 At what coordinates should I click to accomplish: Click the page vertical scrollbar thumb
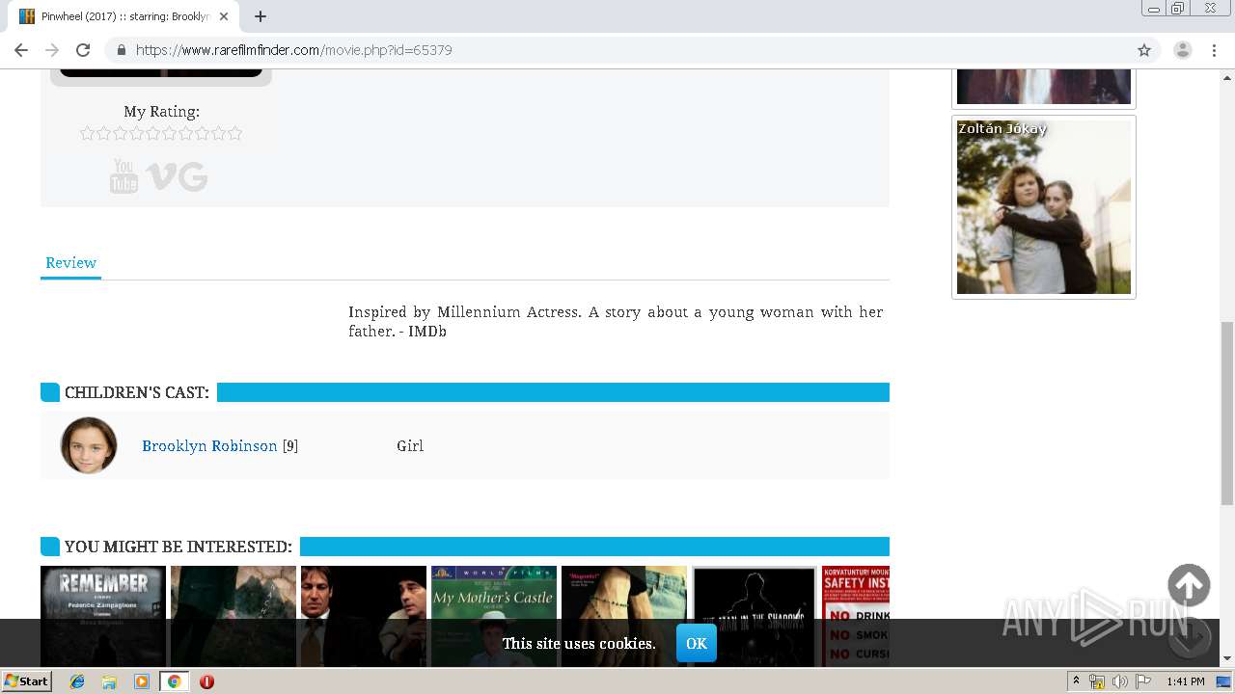tap(1227, 413)
